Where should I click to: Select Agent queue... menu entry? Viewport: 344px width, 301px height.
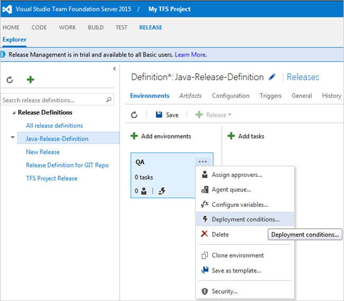(245, 190)
